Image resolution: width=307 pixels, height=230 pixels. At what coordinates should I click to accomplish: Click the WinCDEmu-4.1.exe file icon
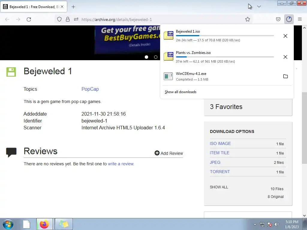coord(168,76)
